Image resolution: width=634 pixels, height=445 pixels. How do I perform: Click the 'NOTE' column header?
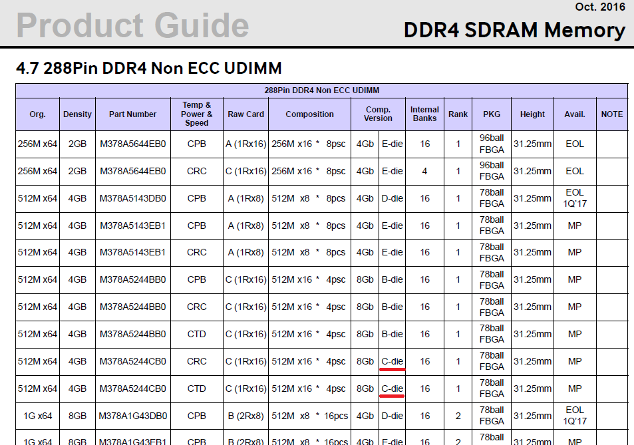[612, 114]
